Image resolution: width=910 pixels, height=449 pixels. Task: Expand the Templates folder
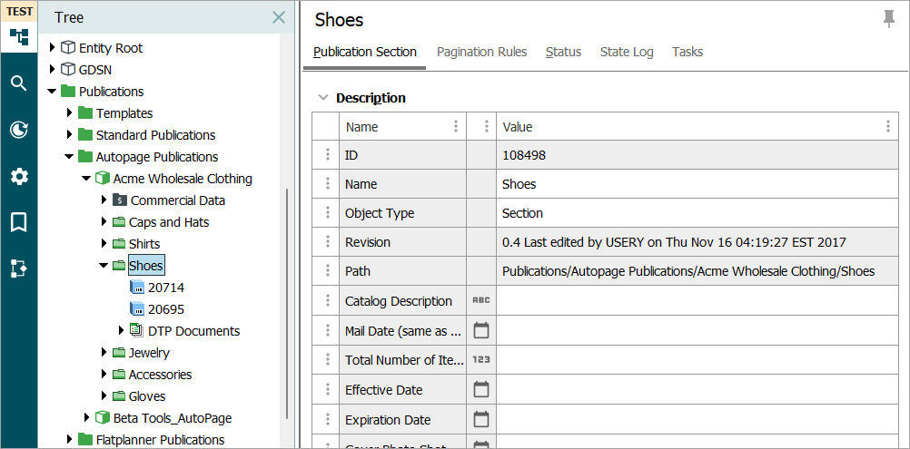coord(70,113)
